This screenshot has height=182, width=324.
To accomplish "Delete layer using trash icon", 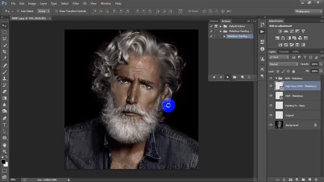I will 316,180.
